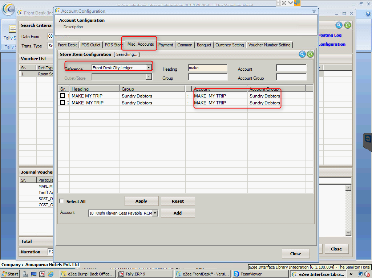Click the chat bubble icon in top toolbar
This screenshot has height=278, width=372.
coord(297,3)
